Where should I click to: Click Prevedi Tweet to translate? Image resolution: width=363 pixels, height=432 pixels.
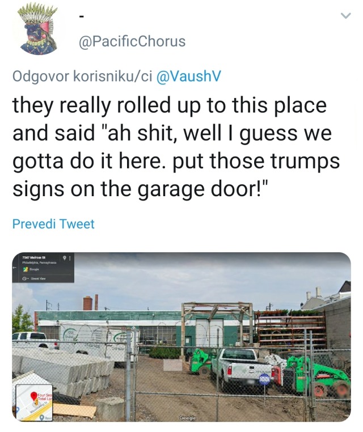pyautogui.click(x=53, y=224)
